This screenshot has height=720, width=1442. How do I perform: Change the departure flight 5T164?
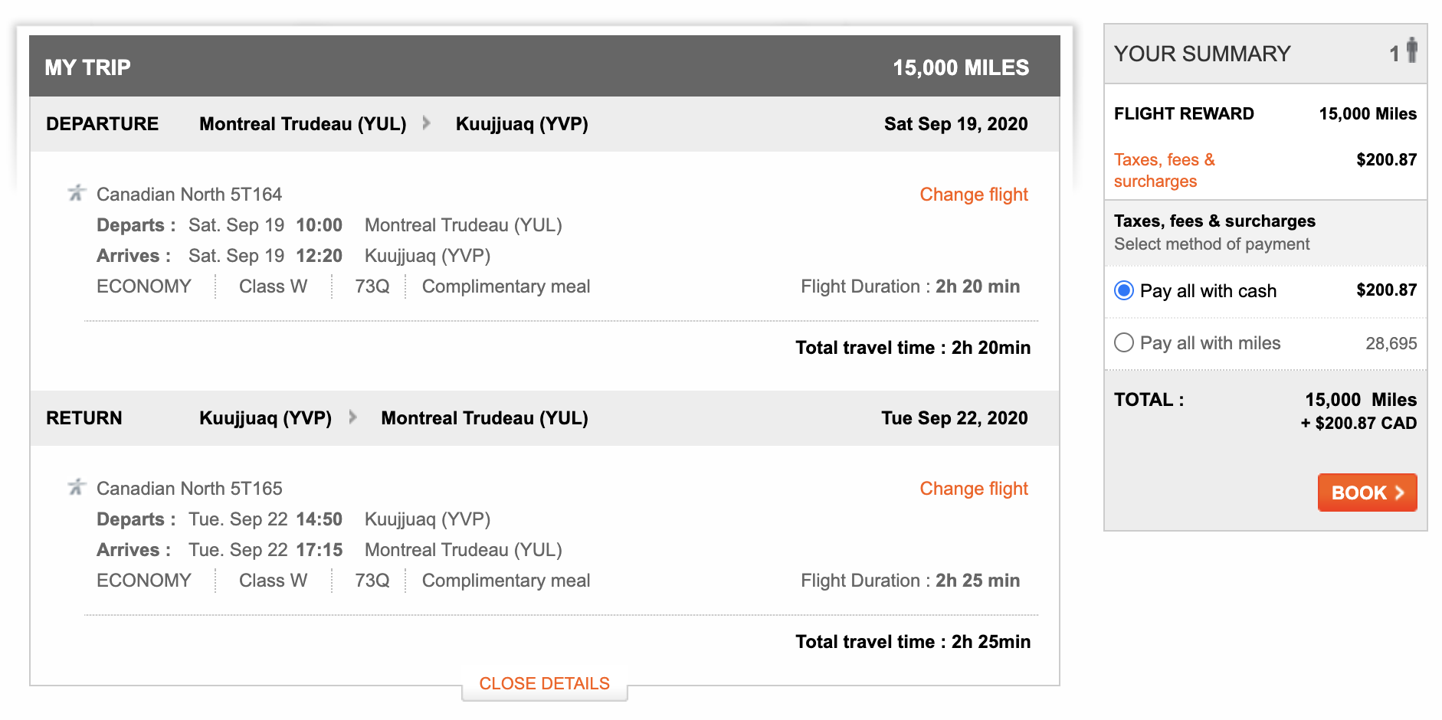pyautogui.click(x=973, y=195)
